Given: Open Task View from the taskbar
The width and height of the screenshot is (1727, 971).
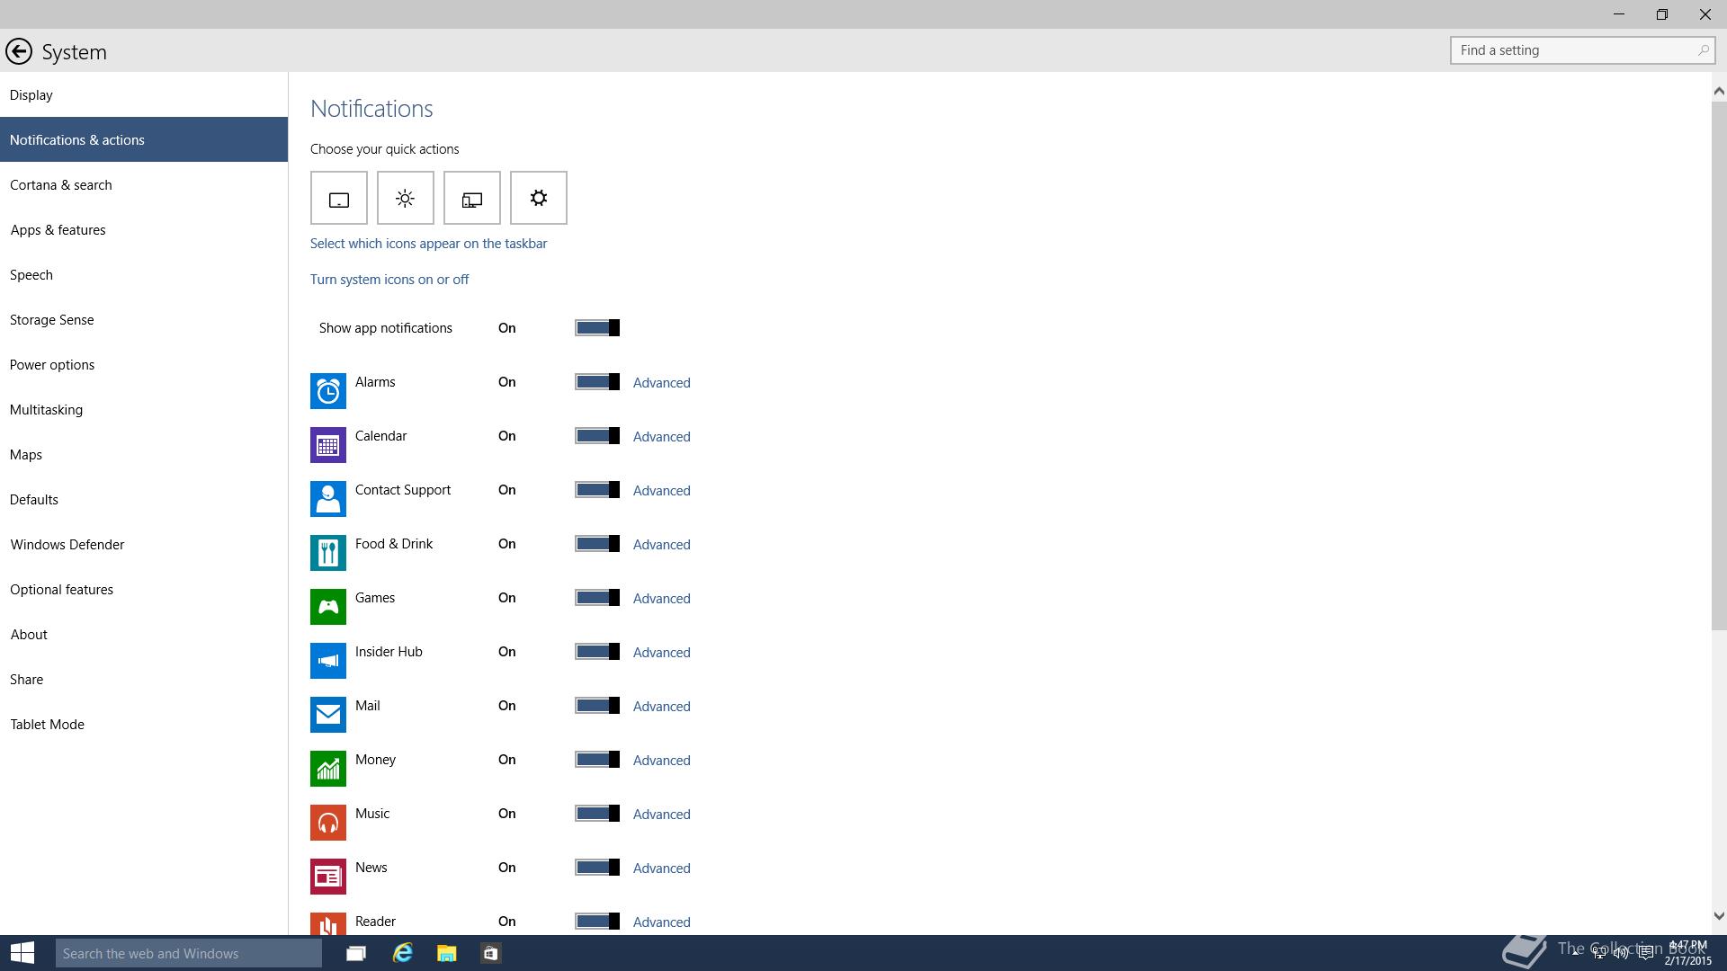Looking at the screenshot, I should point(356,953).
